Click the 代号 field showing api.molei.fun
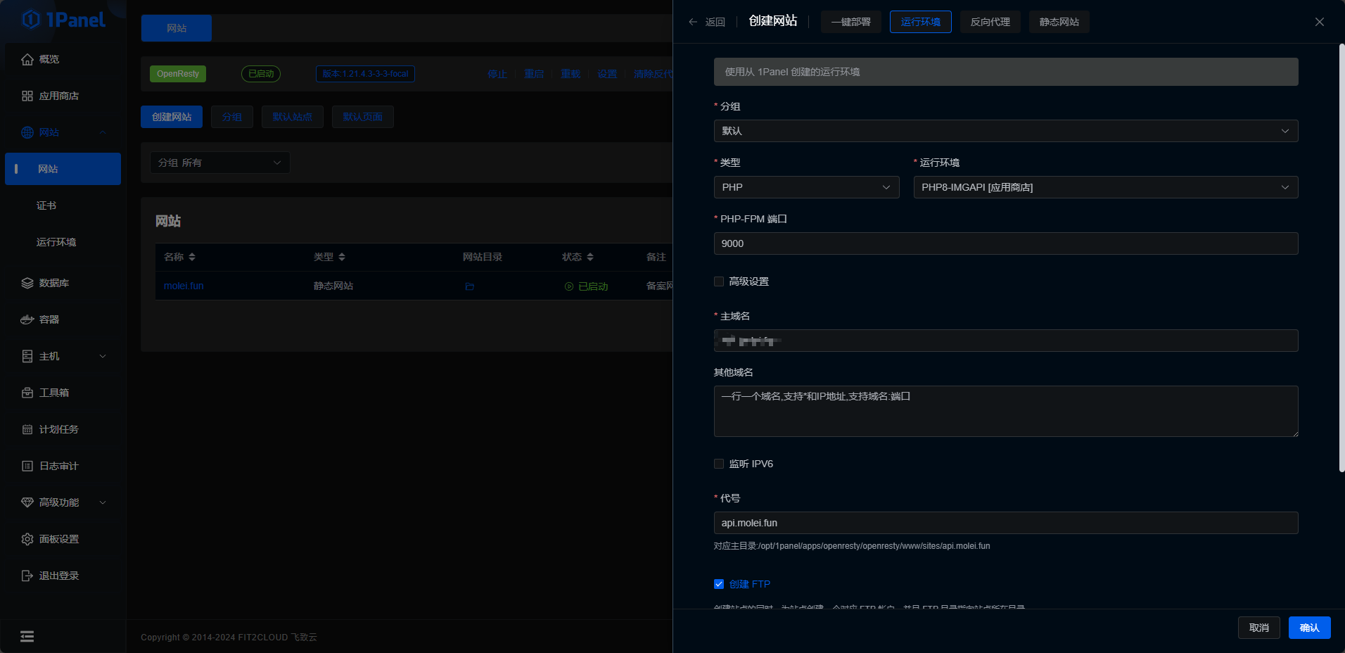Viewport: 1345px width, 653px height. (1006, 523)
